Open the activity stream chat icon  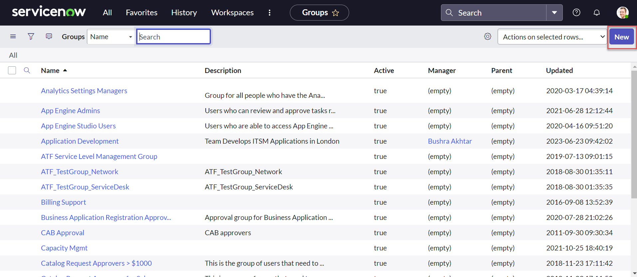coord(49,36)
